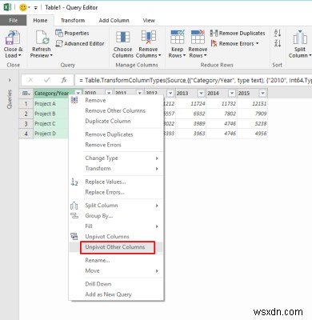The image size is (312, 320).
Task: Switch to the Add Column tab
Action: pyautogui.click(x=114, y=21)
